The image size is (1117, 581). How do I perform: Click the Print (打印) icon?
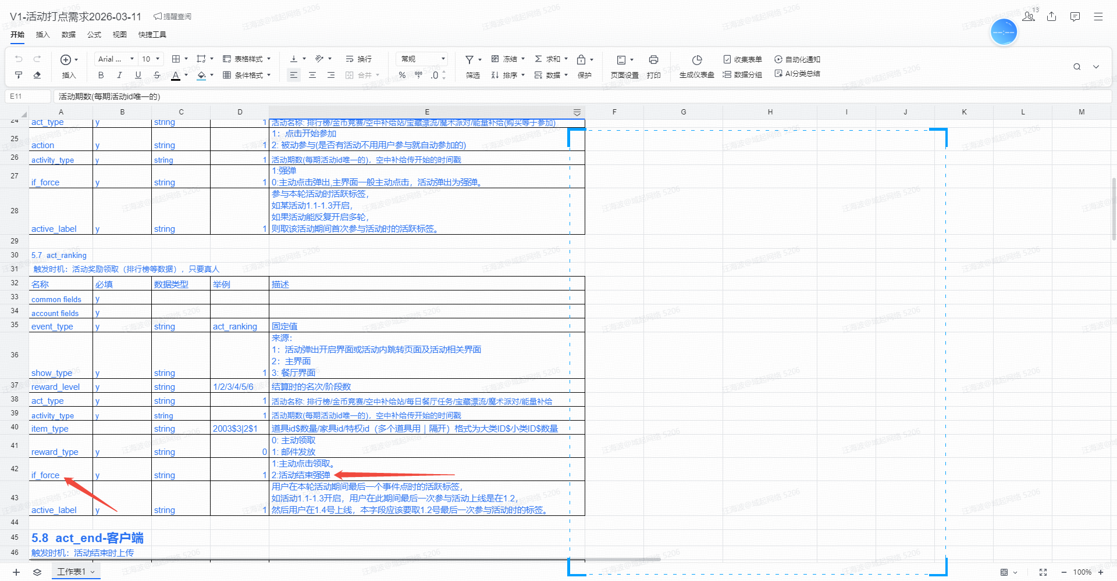[653, 59]
